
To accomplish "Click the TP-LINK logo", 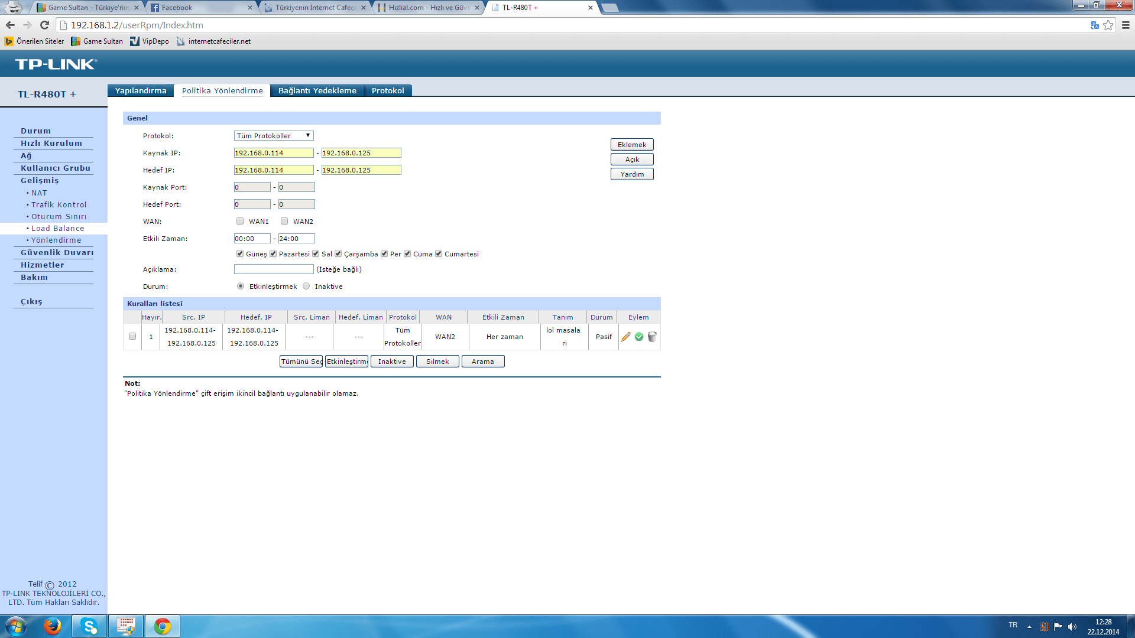I will [56, 64].
